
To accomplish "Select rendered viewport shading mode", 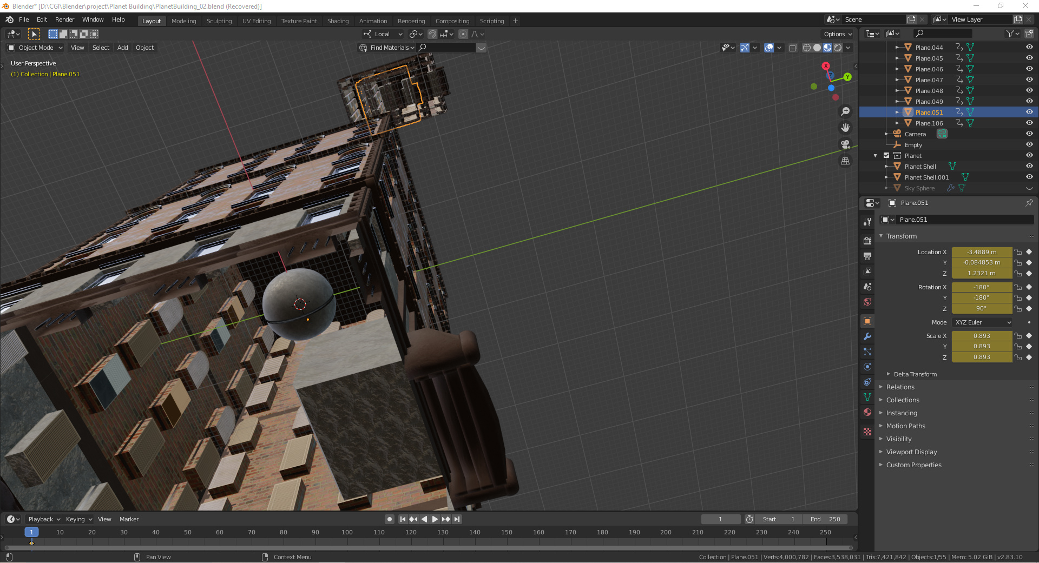I will click(x=838, y=48).
